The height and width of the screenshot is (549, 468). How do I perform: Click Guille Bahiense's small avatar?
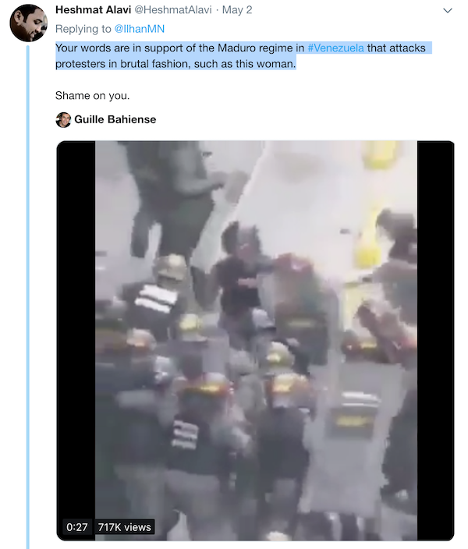63,120
